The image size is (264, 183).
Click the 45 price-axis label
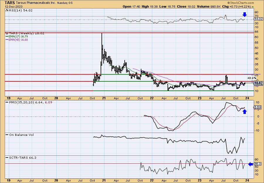pyautogui.click(x=257, y=54)
